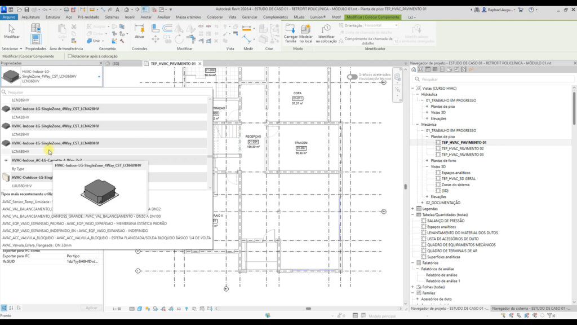
Task: Select the Align (Alinhar) tool
Action: 156,28
